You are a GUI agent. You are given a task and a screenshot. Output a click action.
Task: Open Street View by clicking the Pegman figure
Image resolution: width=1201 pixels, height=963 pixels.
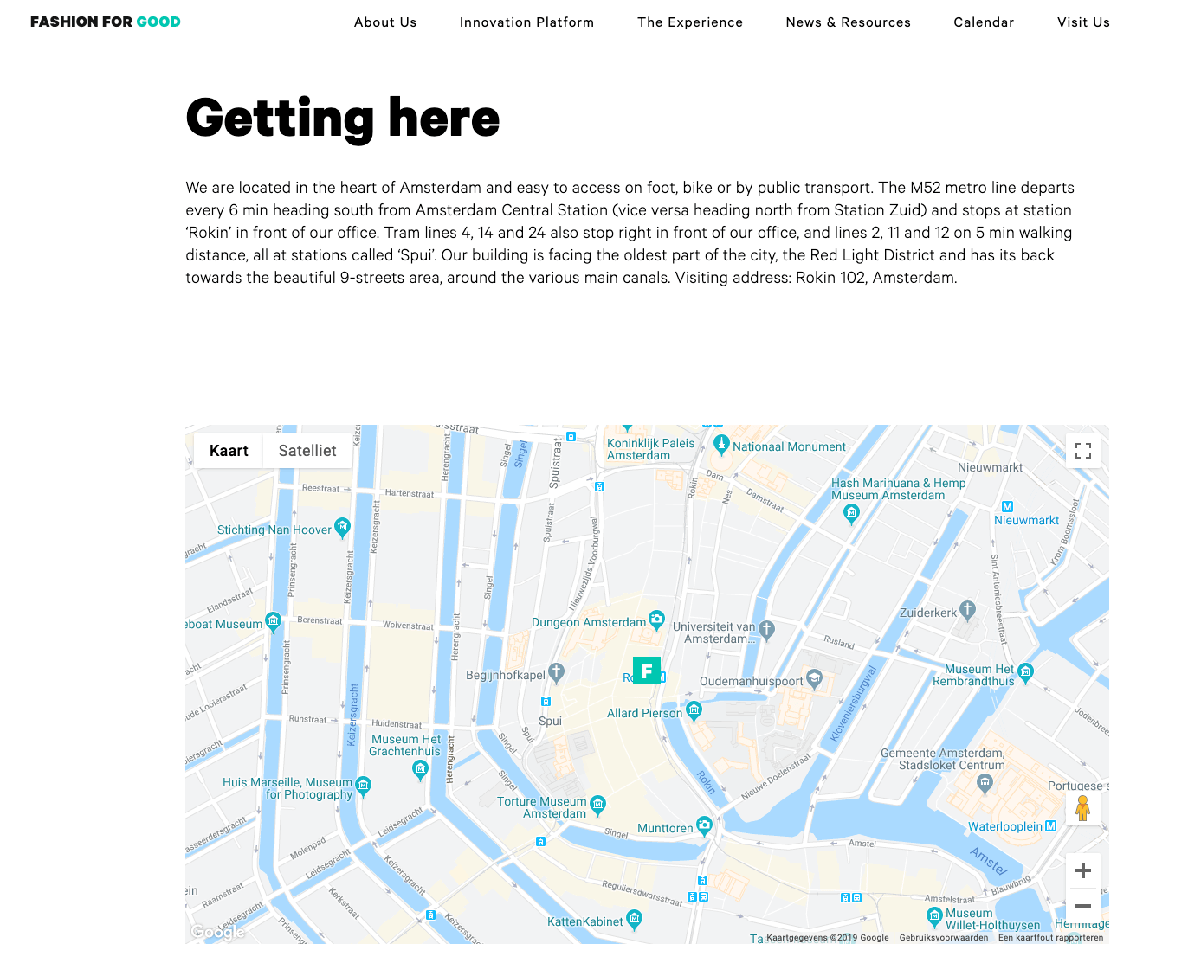pyautogui.click(x=1083, y=810)
